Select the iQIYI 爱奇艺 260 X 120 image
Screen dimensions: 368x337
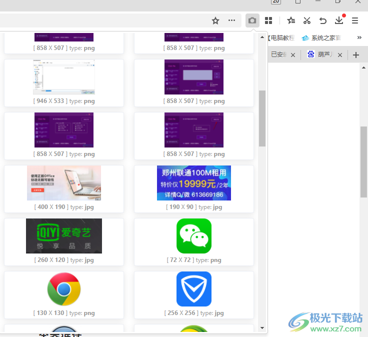(64, 236)
